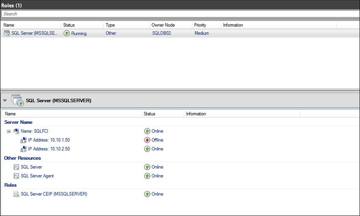The width and height of the screenshot is (360, 216).
Task: Click the SQLDB02 owner node cell
Action: (x=162, y=33)
